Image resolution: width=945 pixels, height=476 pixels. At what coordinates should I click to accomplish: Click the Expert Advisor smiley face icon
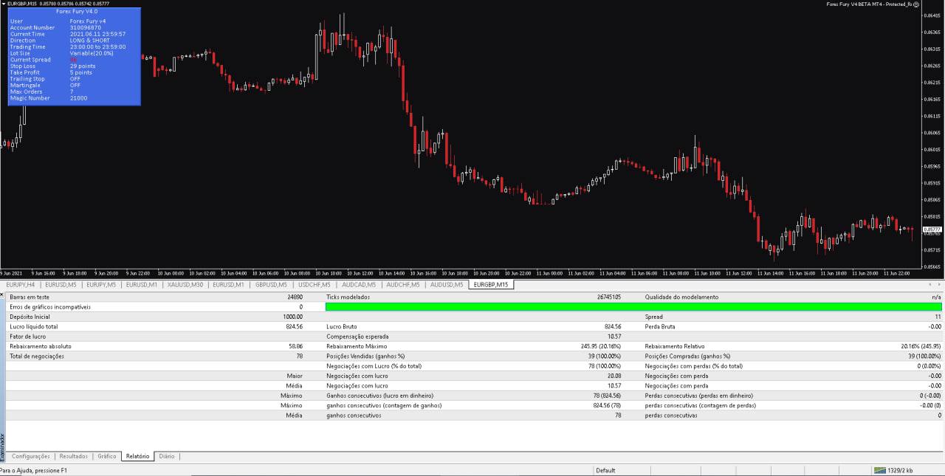[916, 4]
